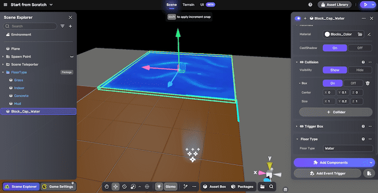Click the Scene Explorer search field
The height and width of the screenshot is (193, 378).
tap(30, 26)
